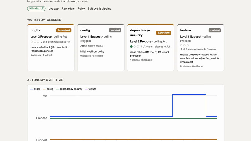Click the Act axis label on the chart
Image resolution: width=251 pixels, height=141 pixels.
[x=45, y=96]
